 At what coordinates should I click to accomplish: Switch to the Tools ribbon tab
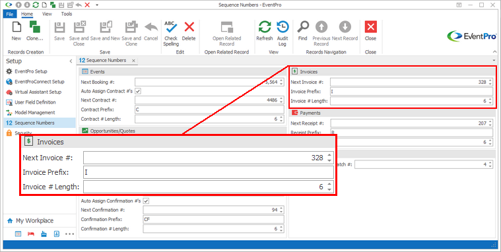pos(67,14)
